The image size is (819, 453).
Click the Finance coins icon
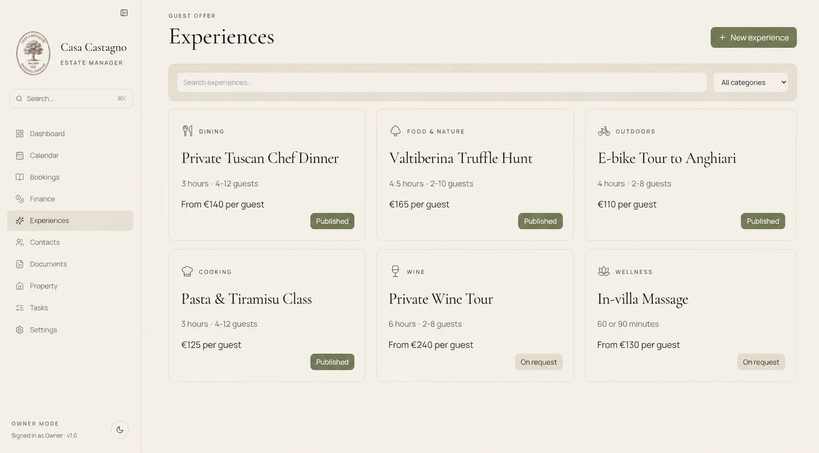point(19,199)
